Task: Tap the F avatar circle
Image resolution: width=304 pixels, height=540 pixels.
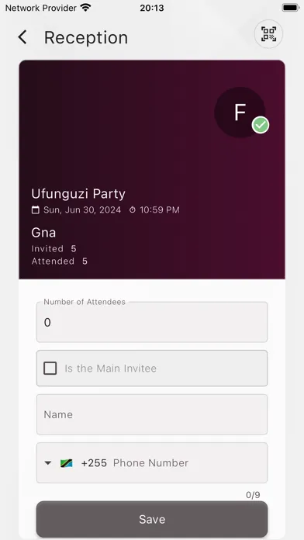Action: click(240, 112)
